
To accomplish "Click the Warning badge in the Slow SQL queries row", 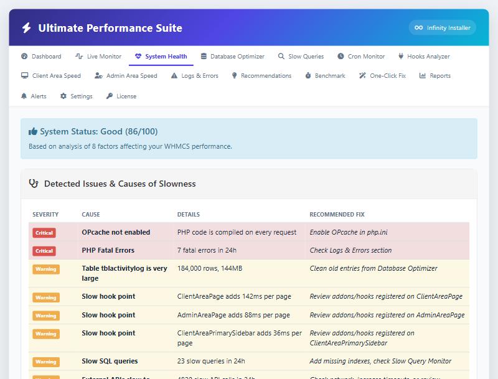I will (x=46, y=362).
